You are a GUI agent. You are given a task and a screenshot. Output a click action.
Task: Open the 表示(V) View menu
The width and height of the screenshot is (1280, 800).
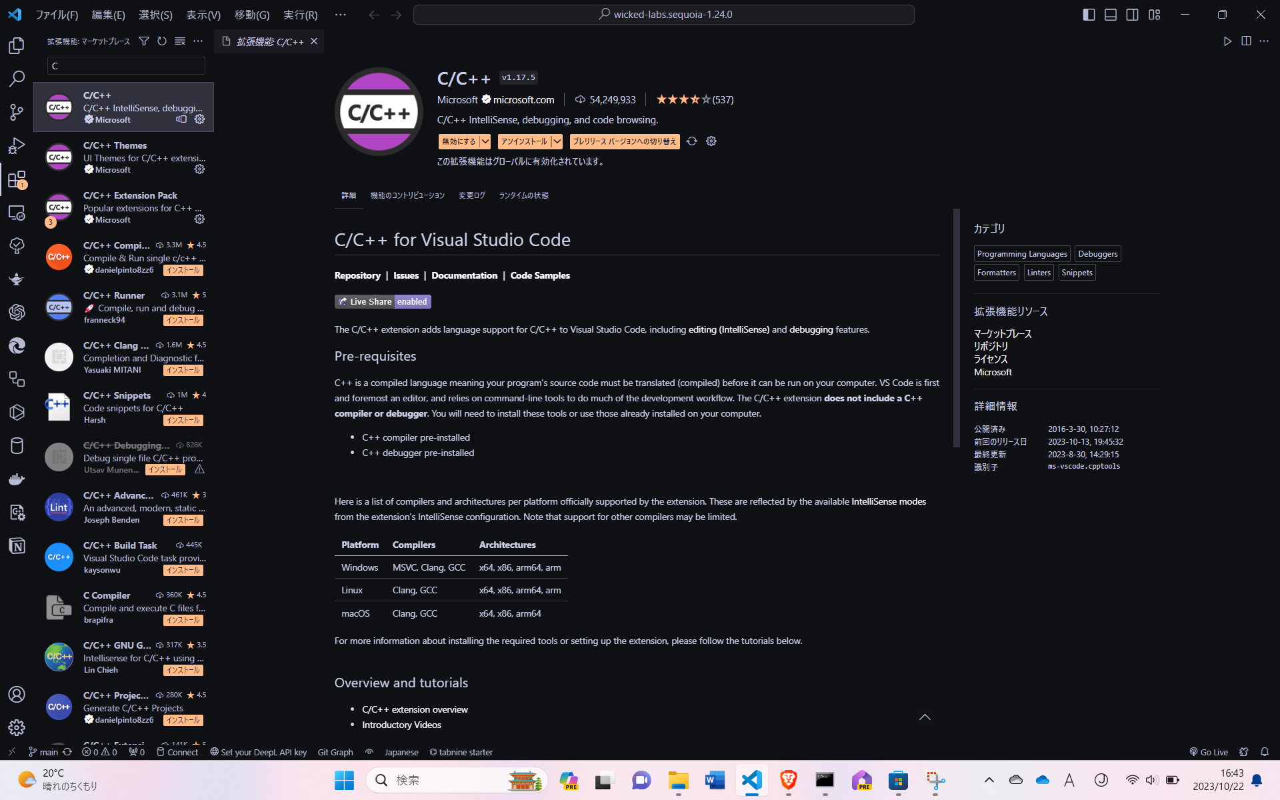pos(203,15)
